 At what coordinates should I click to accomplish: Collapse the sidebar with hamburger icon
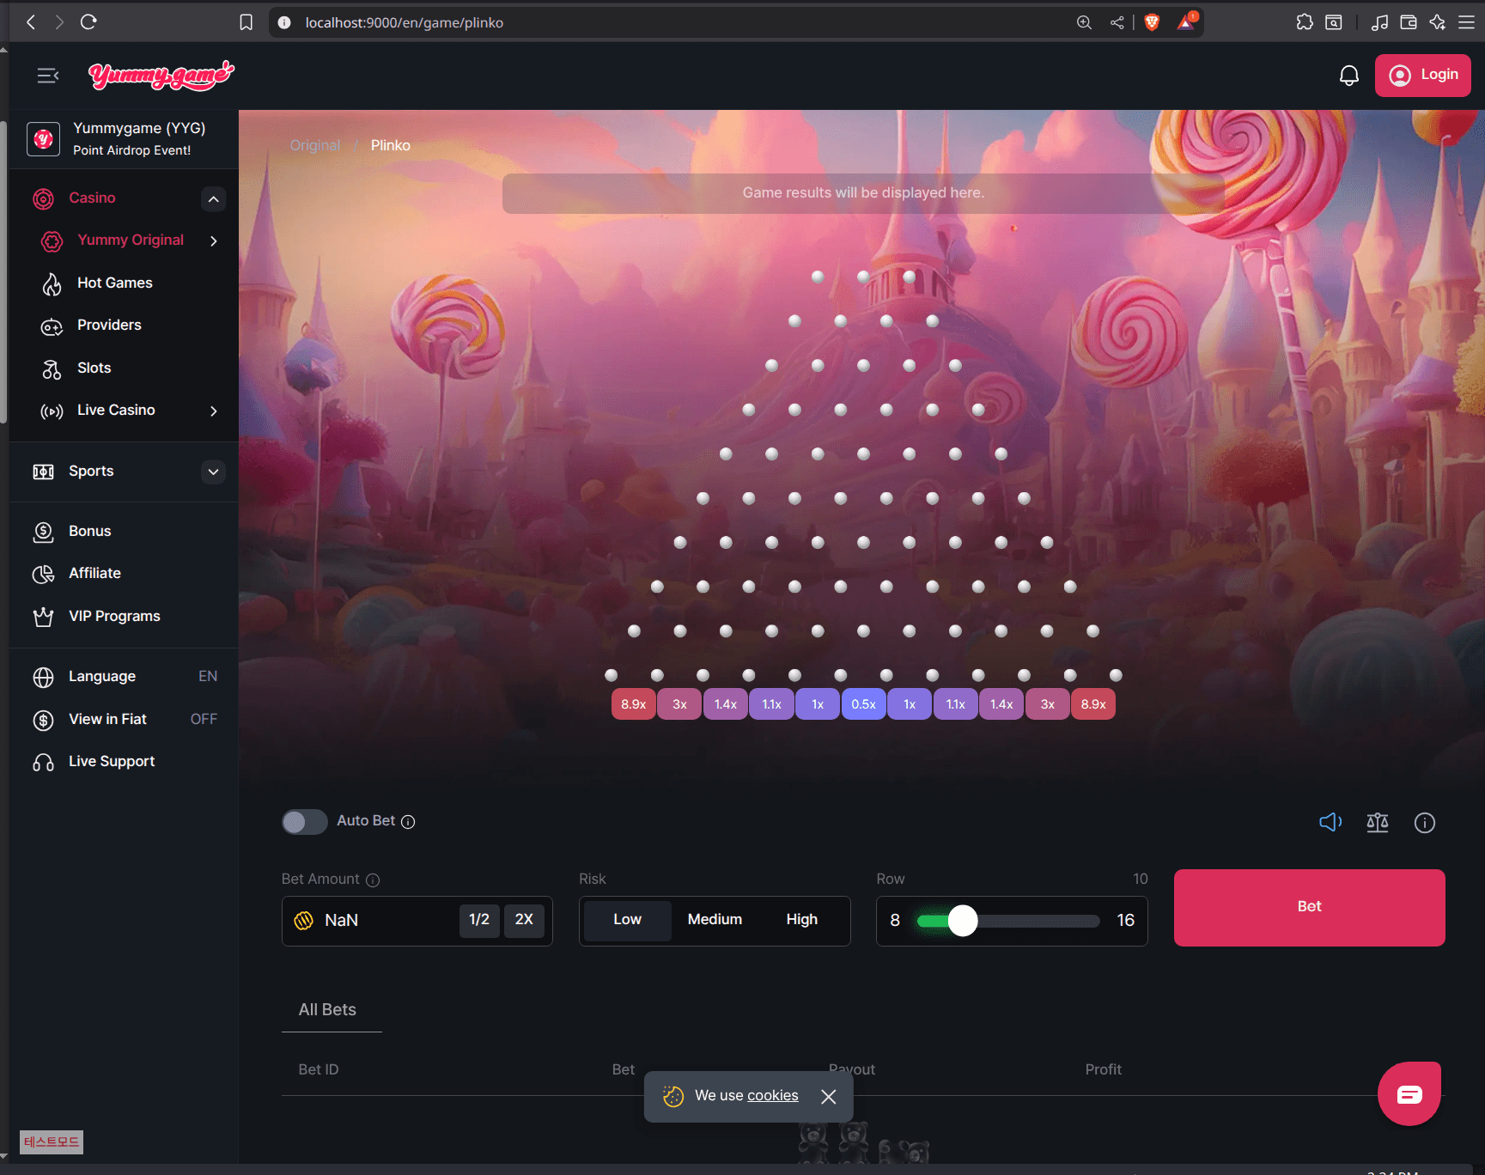coord(48,76)
